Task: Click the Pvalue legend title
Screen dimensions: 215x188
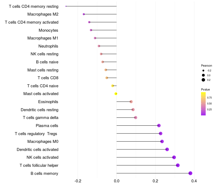Action: tap(205, 89)
